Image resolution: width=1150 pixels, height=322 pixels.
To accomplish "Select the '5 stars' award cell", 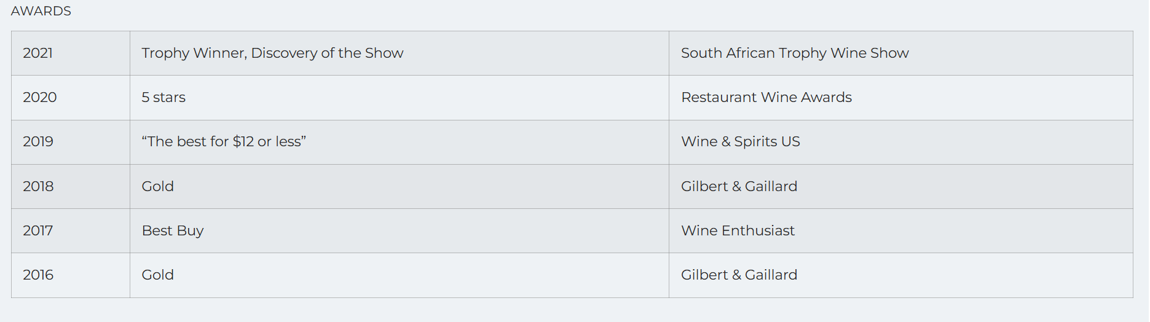I will pos(400,98).
